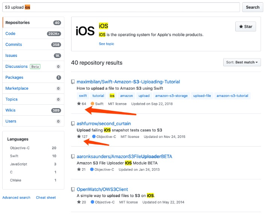
Task: Switch to the Commits results
Action: coord(14,44)
